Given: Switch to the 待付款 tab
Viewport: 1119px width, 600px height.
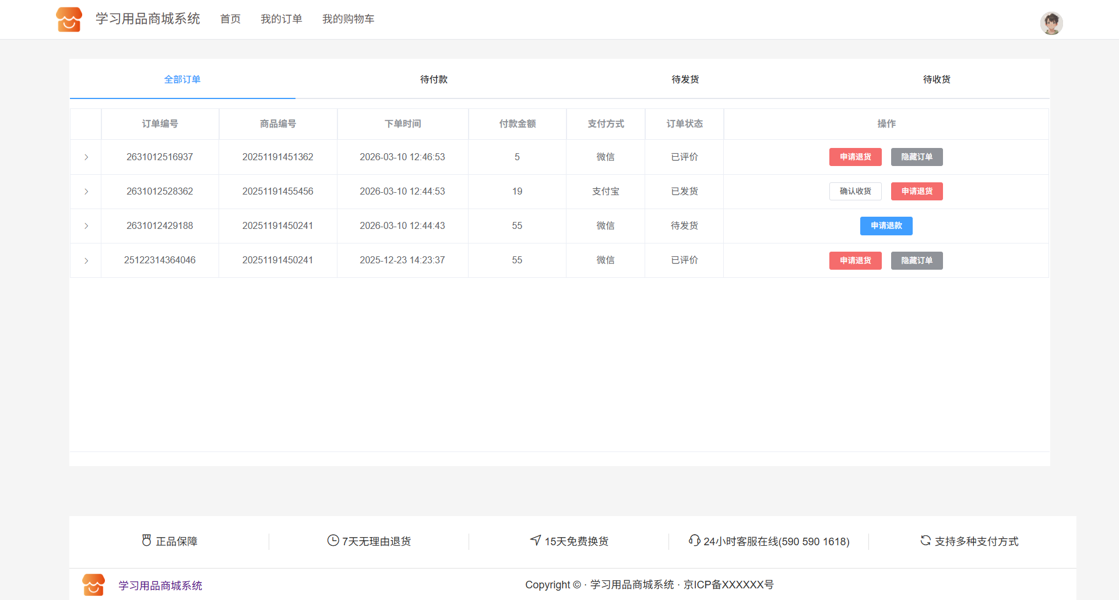Looking at the screenshot, I should (434, 79).
